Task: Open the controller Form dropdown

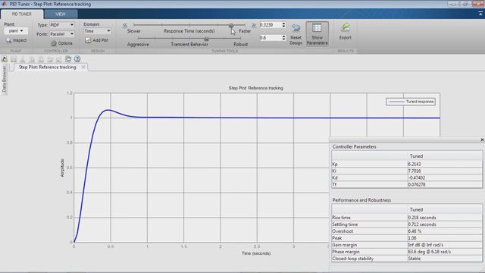Action: (x=62, y=34)
